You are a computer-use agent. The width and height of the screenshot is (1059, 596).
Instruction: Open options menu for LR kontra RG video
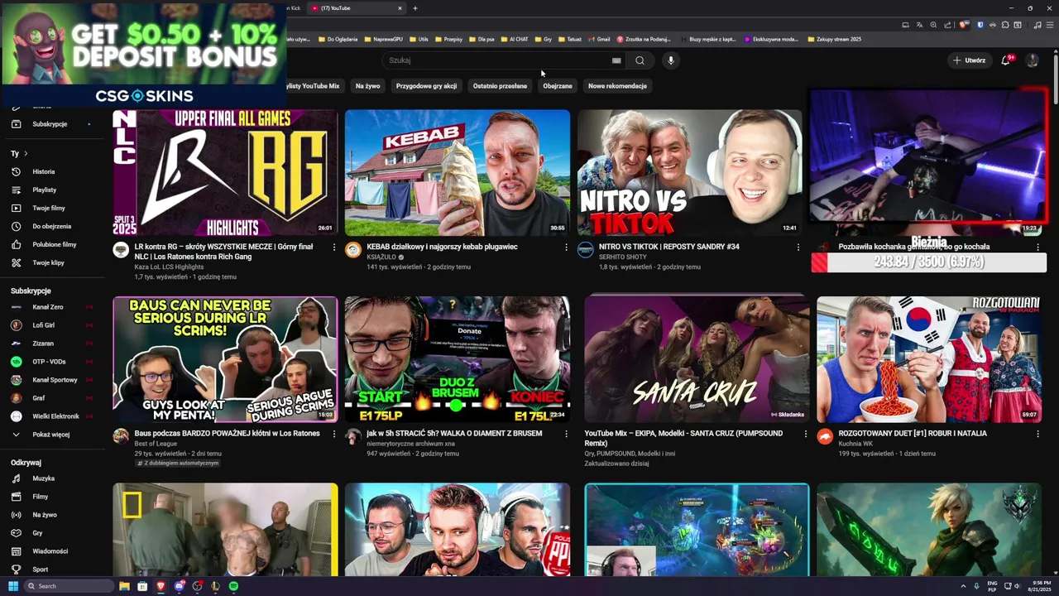coord(334,248)
